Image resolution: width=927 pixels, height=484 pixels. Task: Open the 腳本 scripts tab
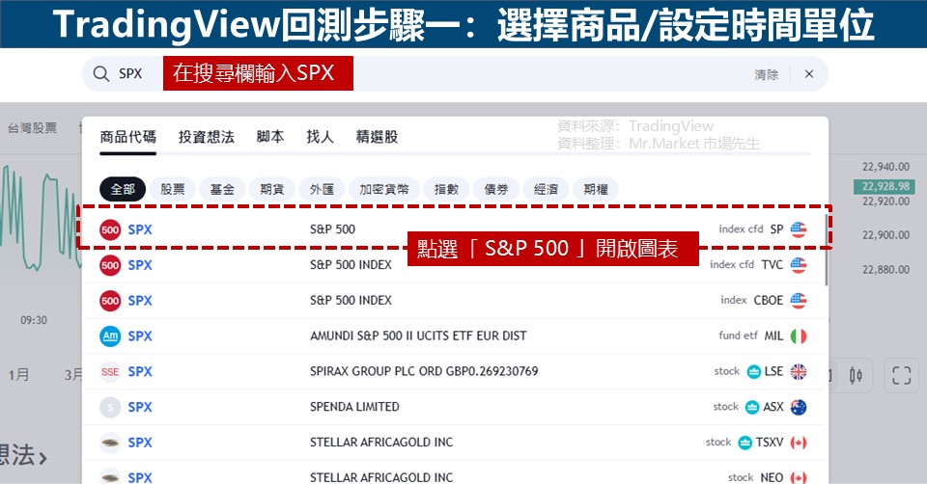click(x=270, y=137)
